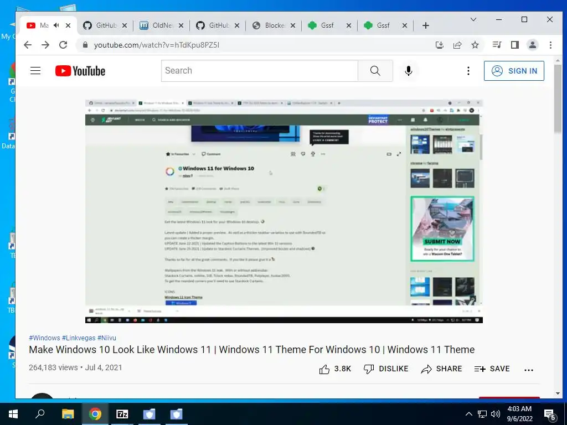Viewport: 567px width, 425px height.
Task: Open Chrome three-dot menu
Action: point(550,45)
